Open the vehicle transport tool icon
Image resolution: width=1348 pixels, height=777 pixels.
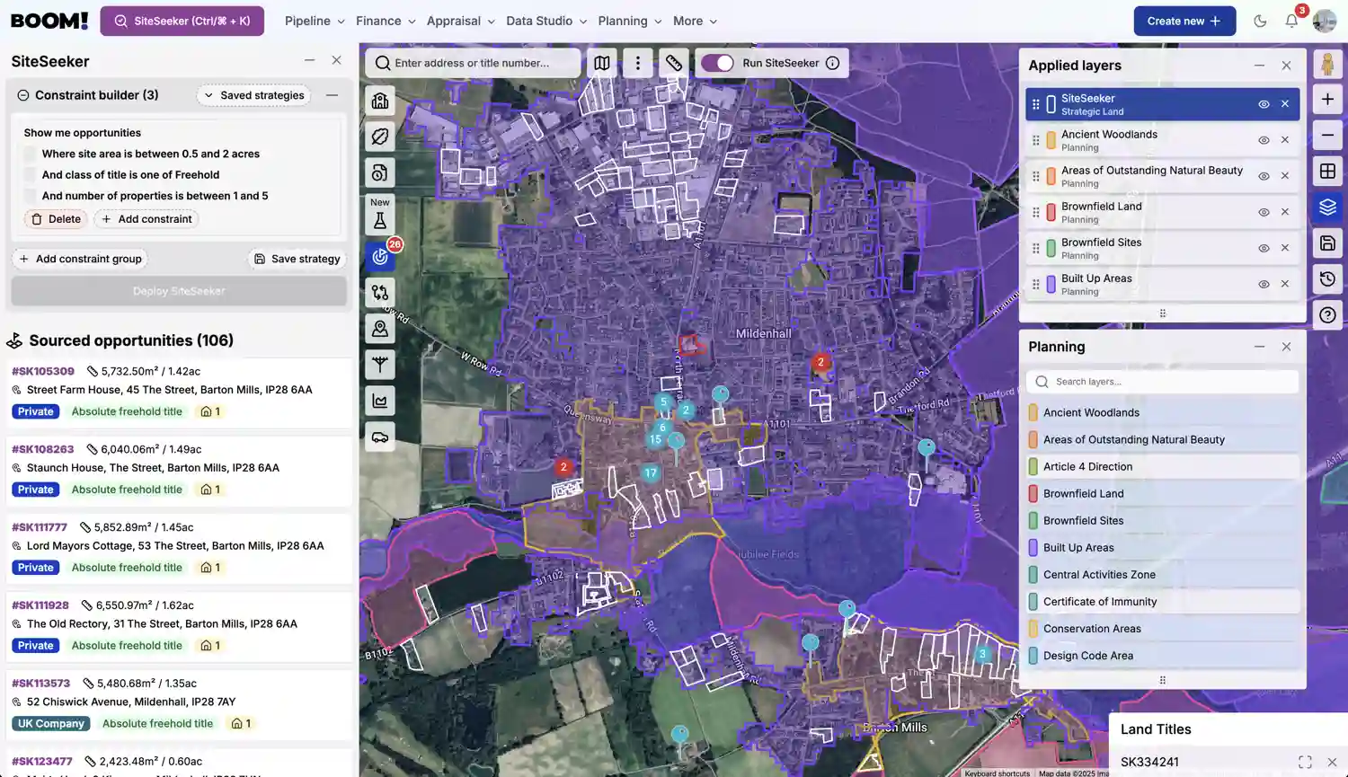pyautogui.click(x=380, y=437)
